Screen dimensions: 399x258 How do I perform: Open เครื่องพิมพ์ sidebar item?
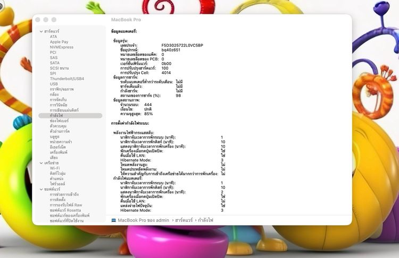coord(59,152)
